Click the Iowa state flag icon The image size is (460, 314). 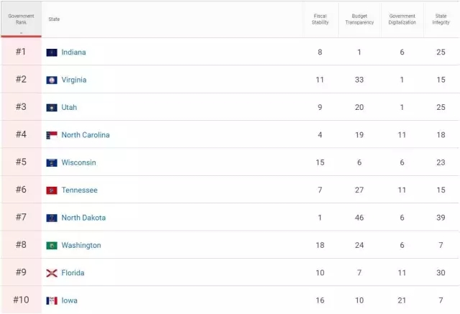coord(52,300)
